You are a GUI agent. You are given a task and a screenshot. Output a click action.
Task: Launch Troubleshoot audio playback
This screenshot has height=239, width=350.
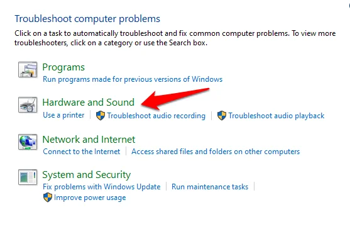[276, 116]
